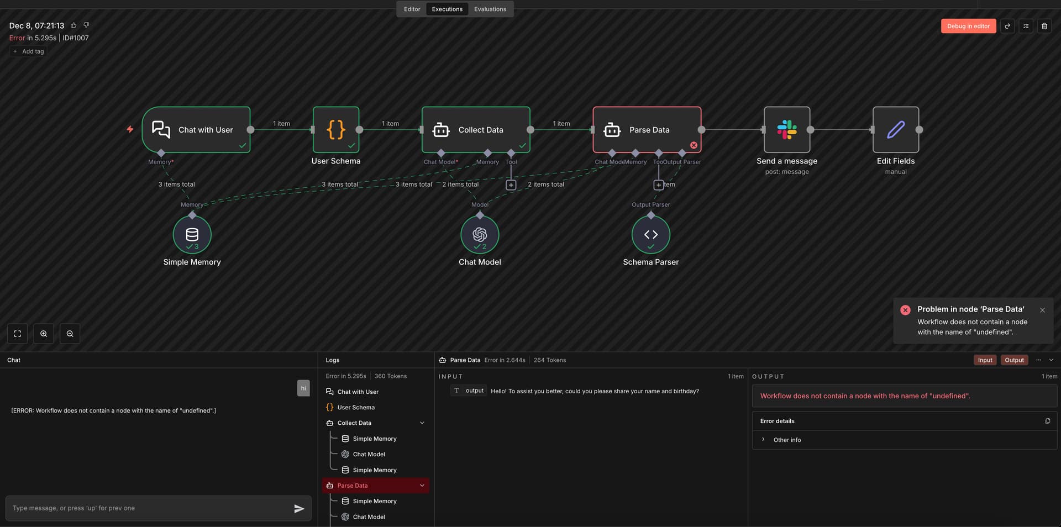The width and height of the screenshot is (1061, 527).
Task: Click the Add tag button
Action: 29,51
